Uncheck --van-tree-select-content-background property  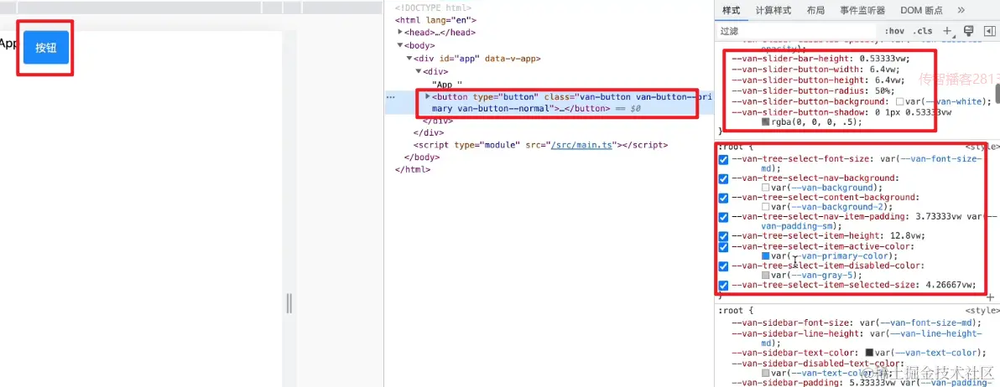[x=723, y=198]
